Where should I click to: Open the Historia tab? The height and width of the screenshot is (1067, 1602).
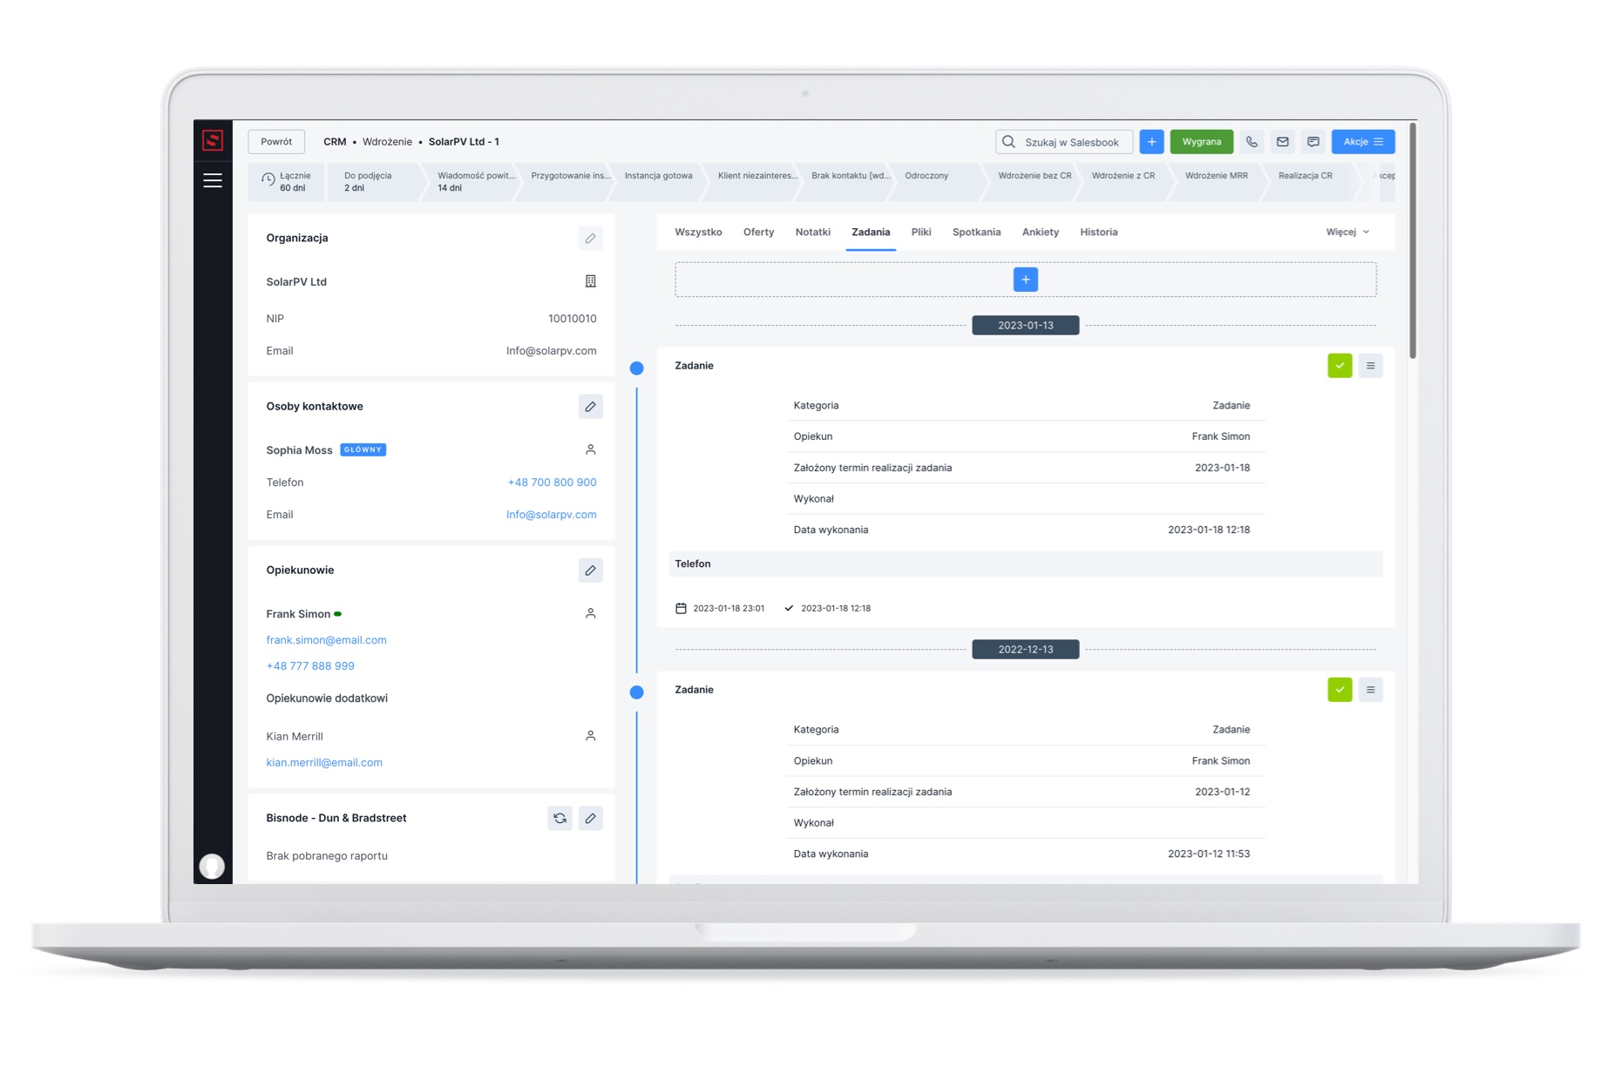pyautogui.click(x=1098, y=232)
